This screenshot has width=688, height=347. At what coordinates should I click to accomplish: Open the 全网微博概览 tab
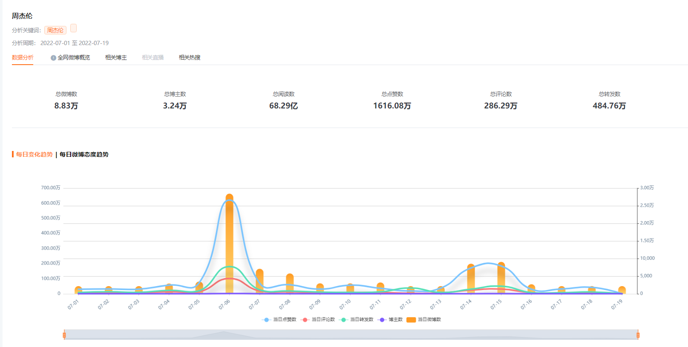(74, 57)
